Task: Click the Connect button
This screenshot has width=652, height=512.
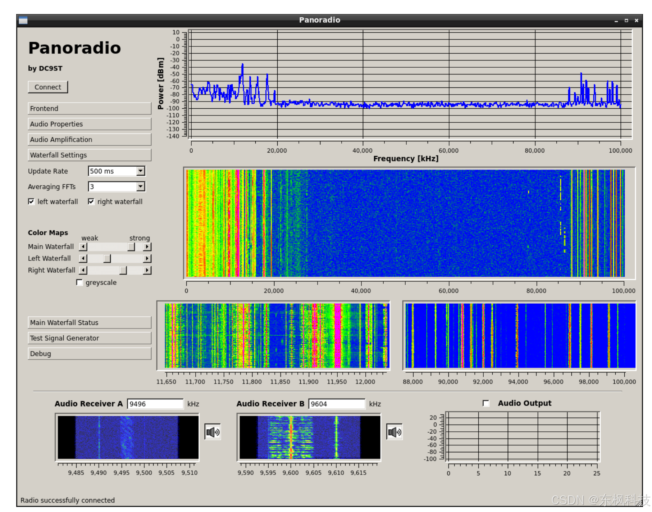Action: point(48,87)
